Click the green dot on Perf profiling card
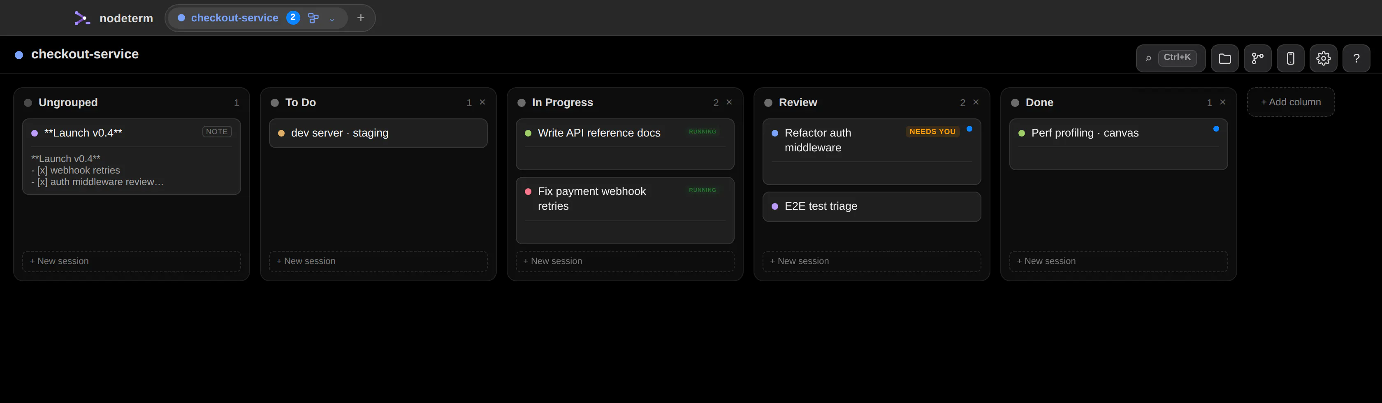 1021,133
